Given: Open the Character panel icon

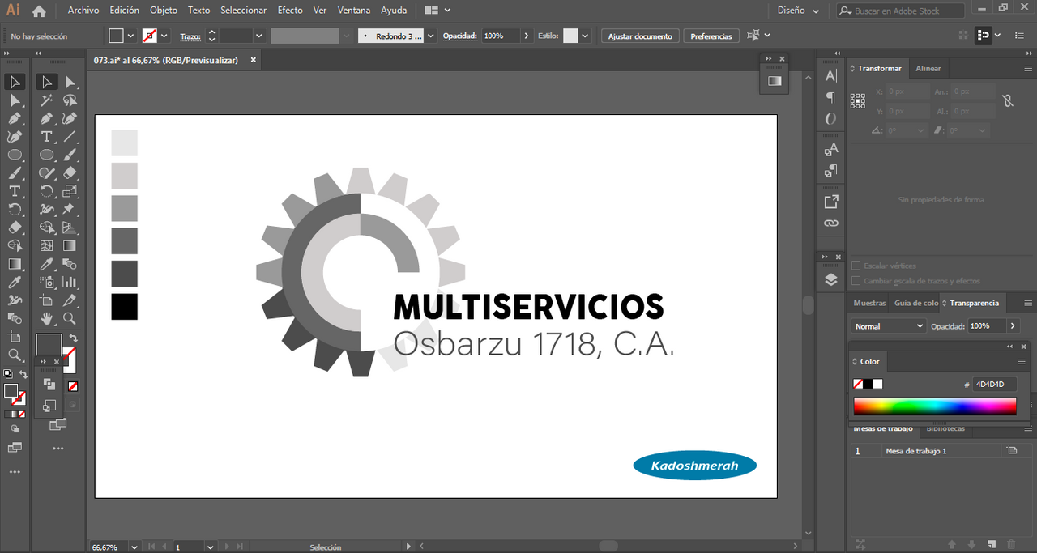Looking at the screenshot, I should coord(831,75).
